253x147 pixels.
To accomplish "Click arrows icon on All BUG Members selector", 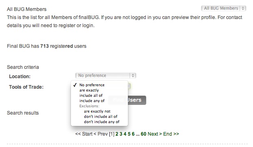I will tap(243, 8).
